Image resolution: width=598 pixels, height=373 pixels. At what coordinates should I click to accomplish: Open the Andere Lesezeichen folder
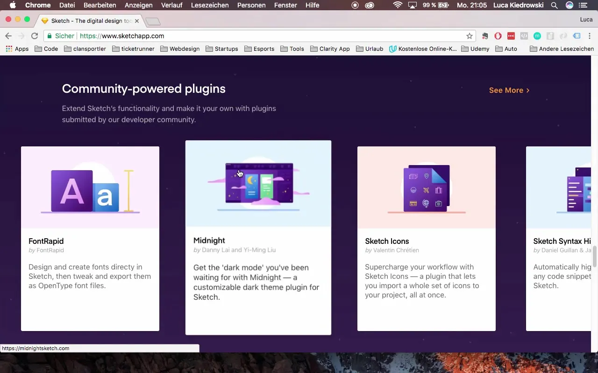point(562,48)
